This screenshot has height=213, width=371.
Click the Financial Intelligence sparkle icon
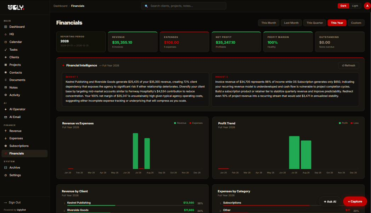point(63,66)
